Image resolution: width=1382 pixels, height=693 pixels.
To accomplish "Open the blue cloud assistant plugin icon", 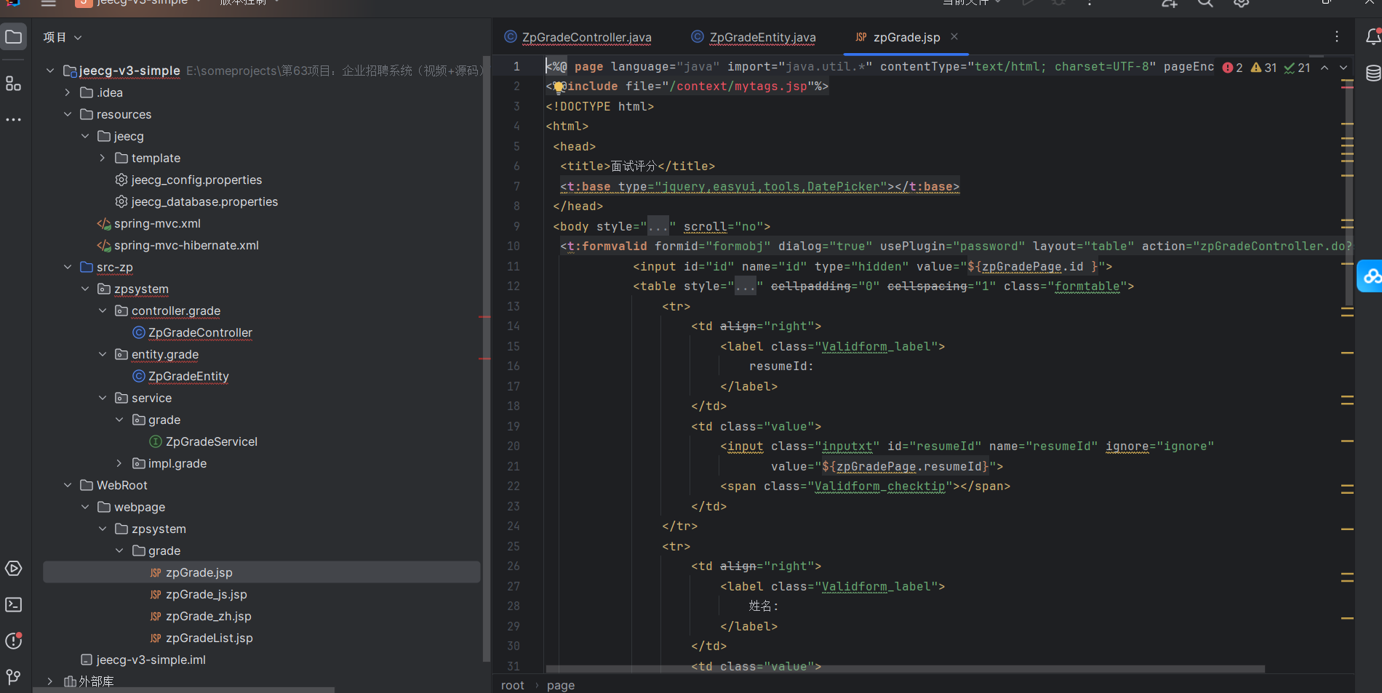I will 1371,276.
